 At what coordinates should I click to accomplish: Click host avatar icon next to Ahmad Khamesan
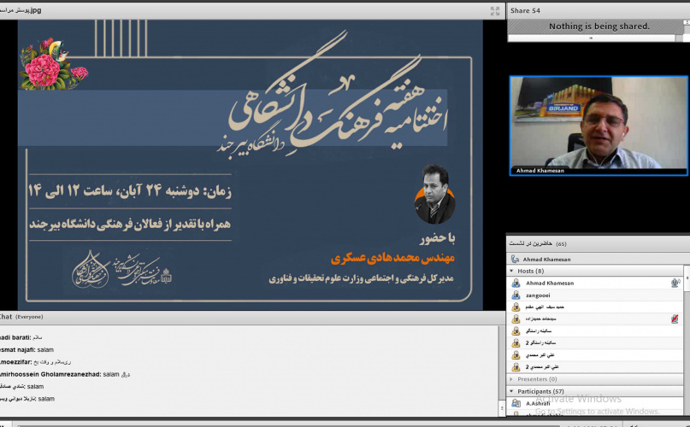tap(516, 284)
